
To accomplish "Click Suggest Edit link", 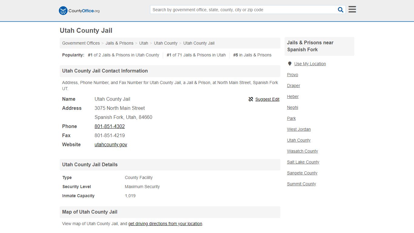I will [x=267, y=99].
